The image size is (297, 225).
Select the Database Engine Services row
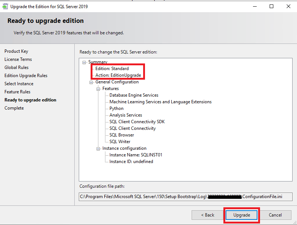click(134, 95)
